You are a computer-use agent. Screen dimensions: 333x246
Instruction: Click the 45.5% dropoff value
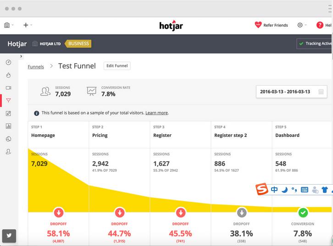(181, 234)
